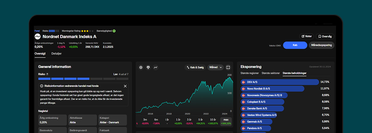Click the Årlig omkostning 0,20% card

[52, 120]
